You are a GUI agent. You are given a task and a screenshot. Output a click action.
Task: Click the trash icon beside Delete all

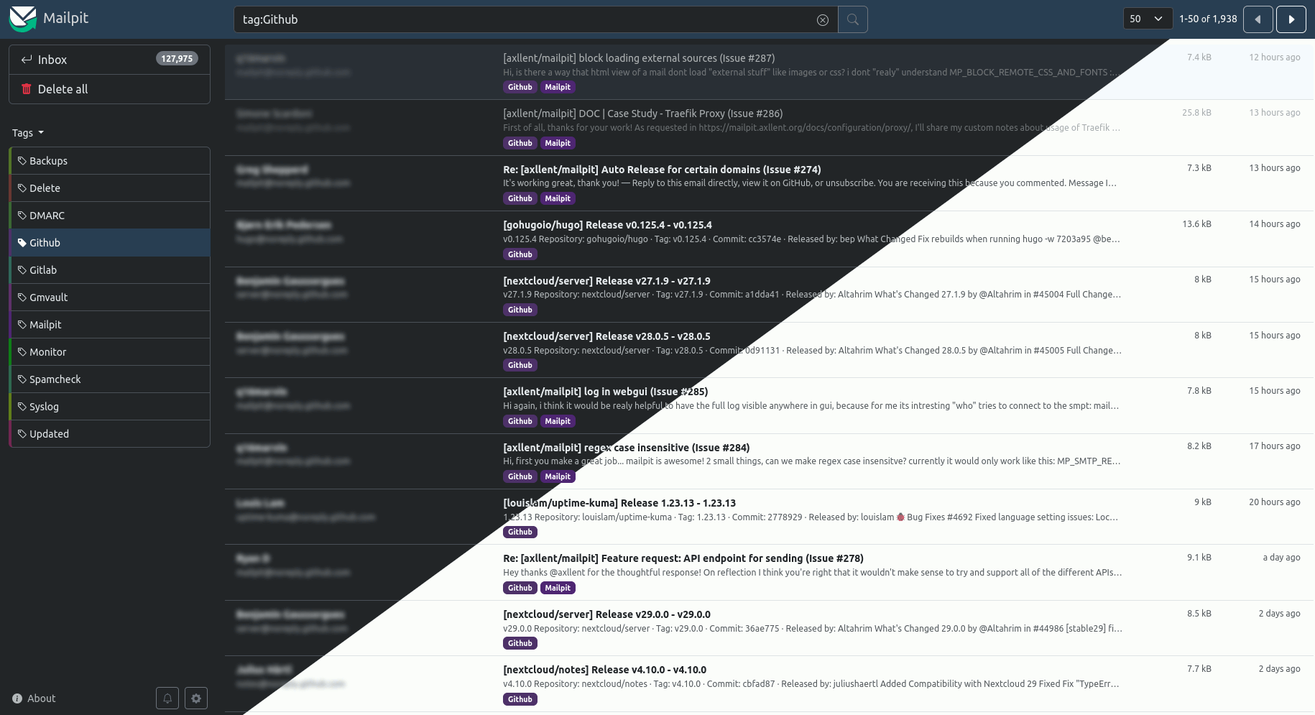click(x=27, y=89)
